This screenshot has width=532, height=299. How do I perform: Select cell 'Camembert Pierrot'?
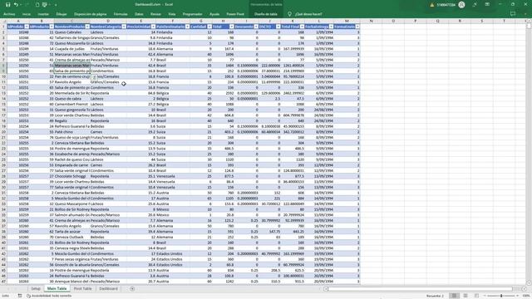72,104
